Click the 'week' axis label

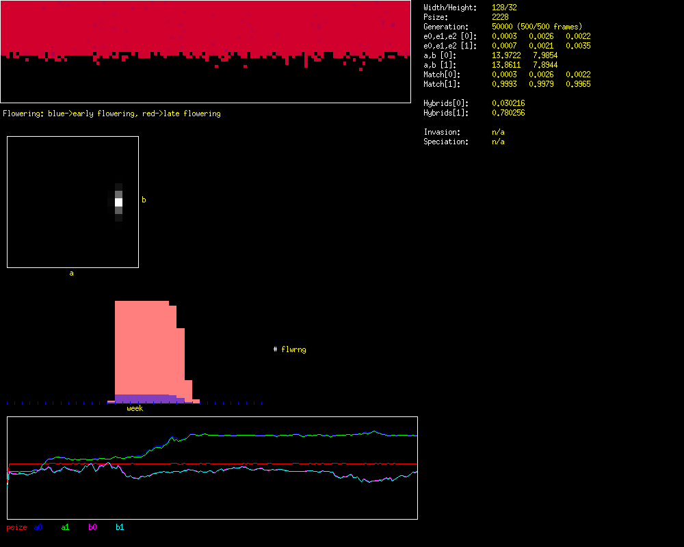coord(135,408)
